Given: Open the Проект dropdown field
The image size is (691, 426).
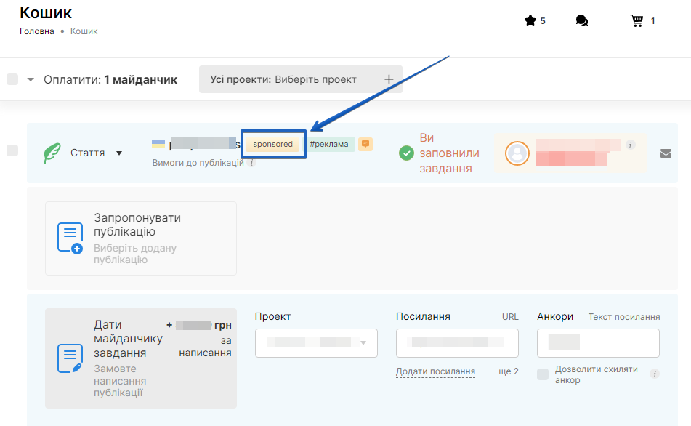Looking at the screenshot, I should click(x=316, y=343).
